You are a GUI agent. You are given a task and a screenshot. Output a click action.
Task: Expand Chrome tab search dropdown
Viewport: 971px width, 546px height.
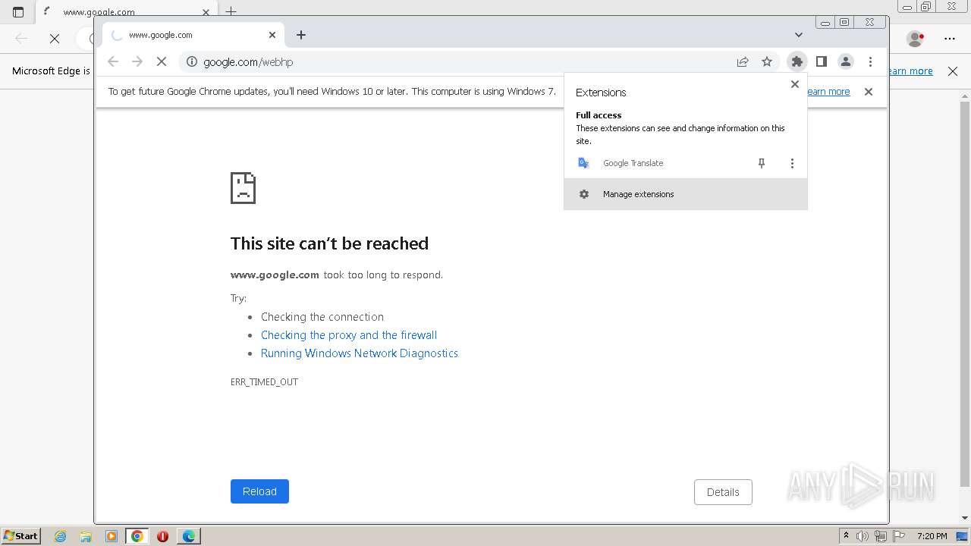tap(799, 35)
